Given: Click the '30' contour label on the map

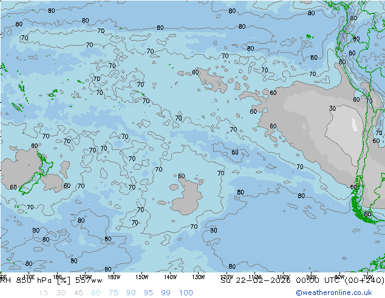Looking at the screenshot, I should 332,108.
